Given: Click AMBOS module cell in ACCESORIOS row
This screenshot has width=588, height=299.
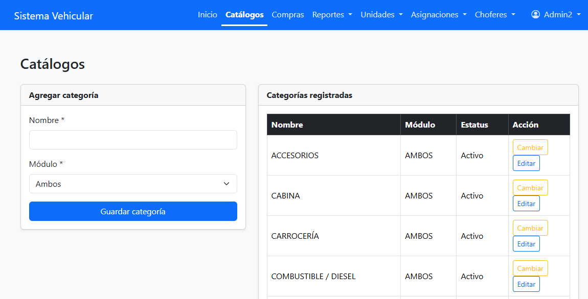Looking at the screenshot, I should [x=428, y=155].
